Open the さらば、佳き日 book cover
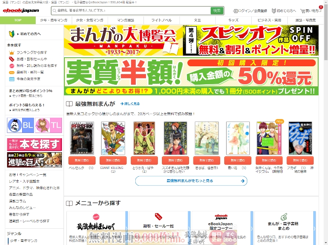The width and height of the screenshot is (328, 245). (207, 138)
